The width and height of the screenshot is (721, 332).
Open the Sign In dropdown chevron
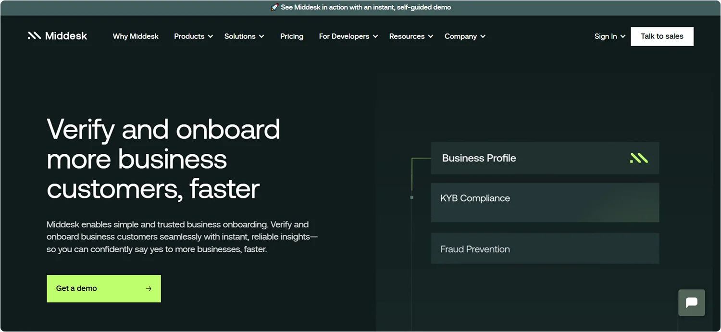tap(623, 37)
